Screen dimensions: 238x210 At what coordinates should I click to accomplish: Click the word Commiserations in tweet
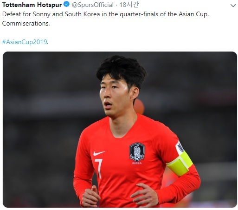(26, 23)
